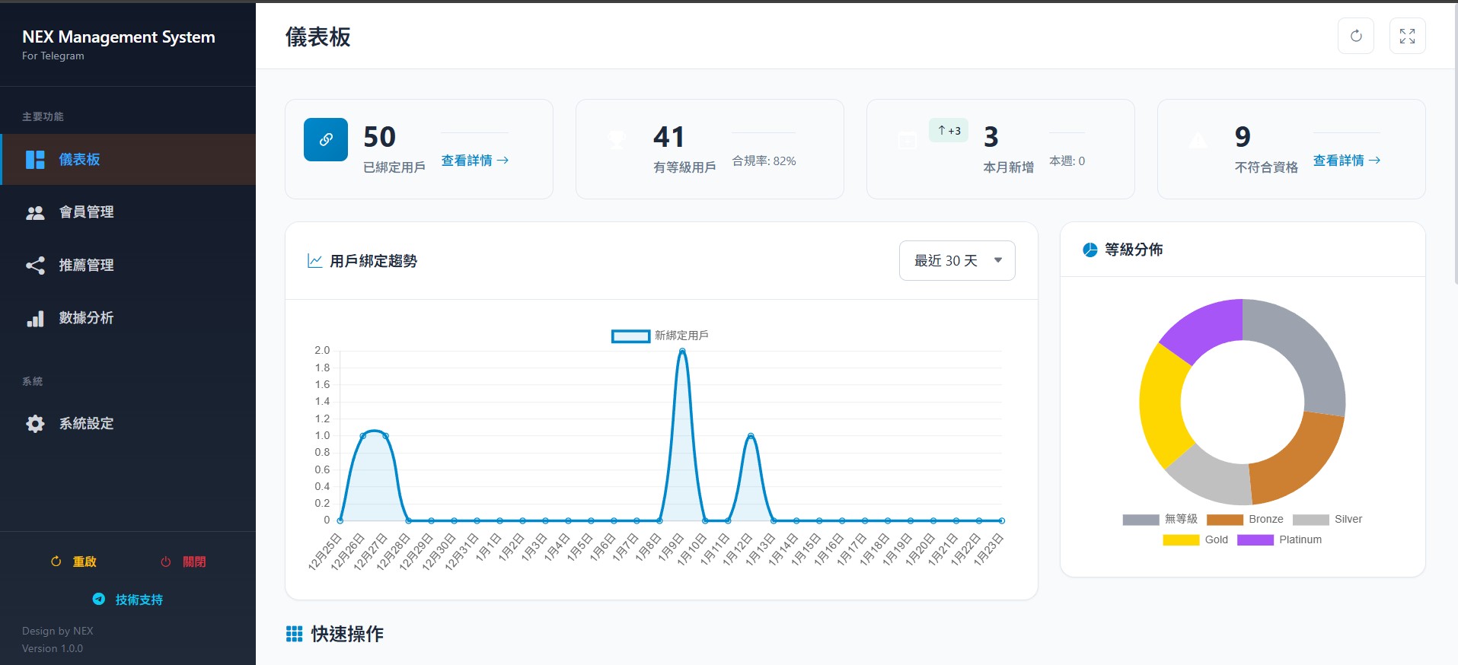Screen dimensions: 1458x665
Task: Click the dropdown arrow of the period selector
Action: (x=997, y=261)
